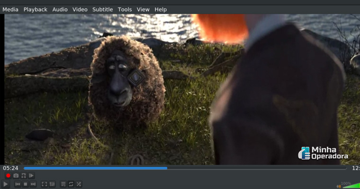Toggle loop repeat mode

pyautogui.click(x=71, y=184)
